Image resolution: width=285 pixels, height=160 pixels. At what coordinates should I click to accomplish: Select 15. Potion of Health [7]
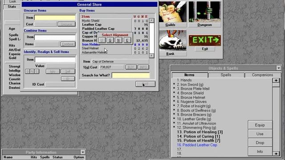pos(199,140)
